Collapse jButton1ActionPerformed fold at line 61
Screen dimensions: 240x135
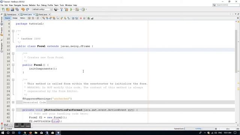click(x=13, y=110)
